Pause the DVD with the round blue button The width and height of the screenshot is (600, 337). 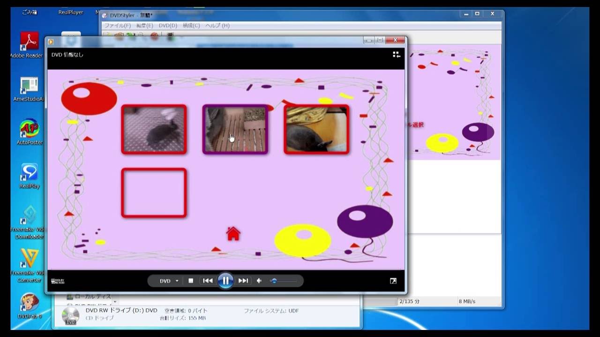click(225, 281)
